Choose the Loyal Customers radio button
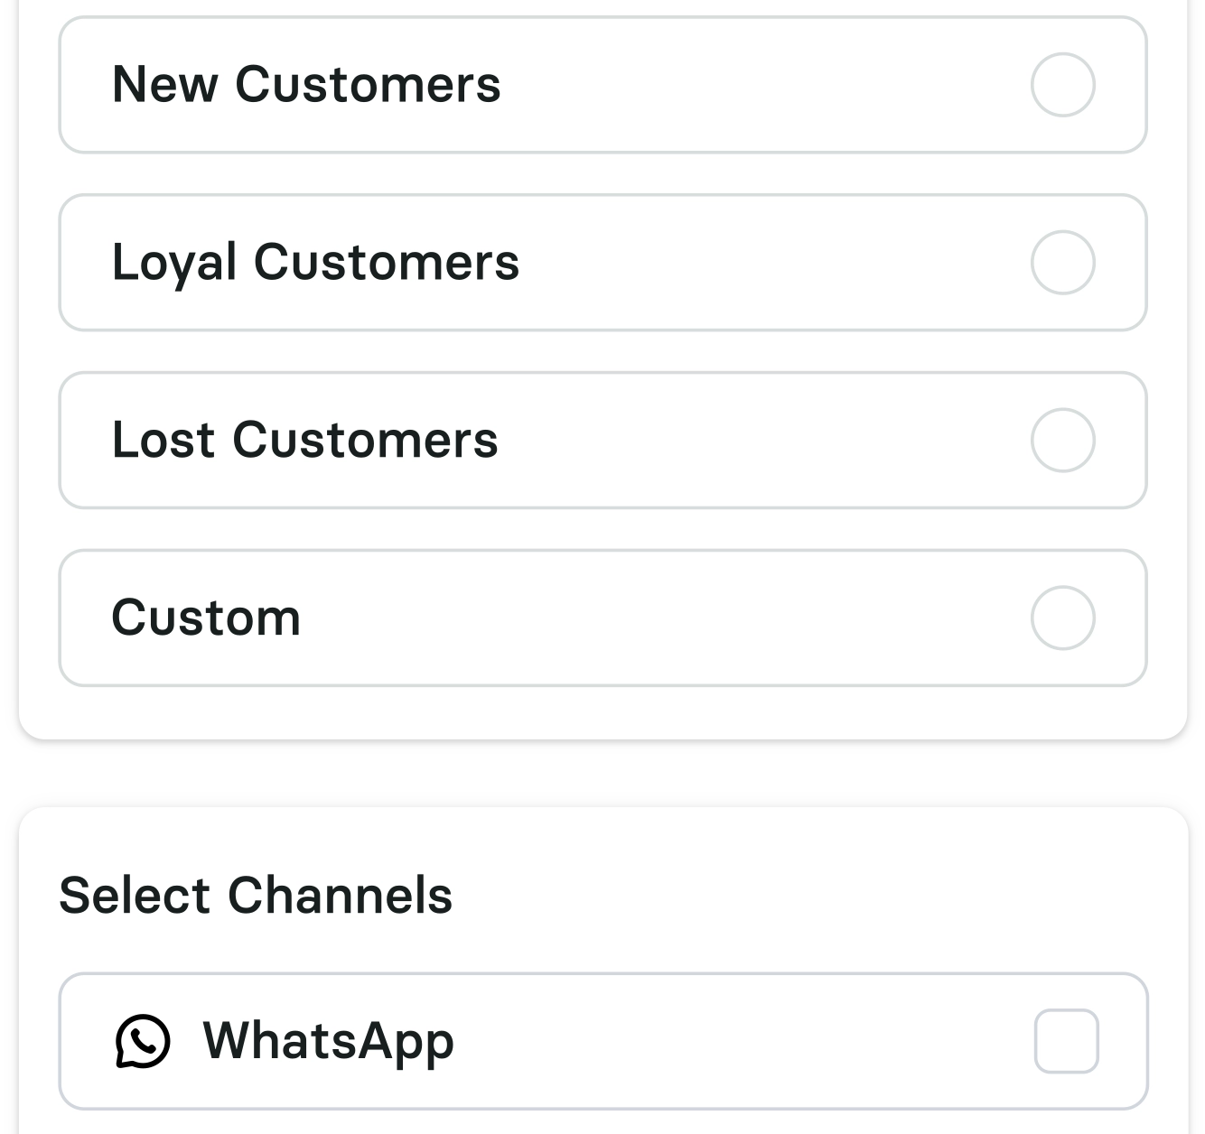 [1062, 263]
